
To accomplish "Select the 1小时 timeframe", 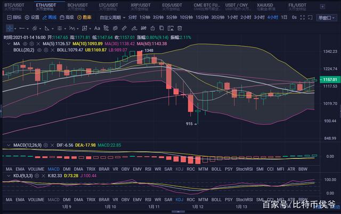I will point(232,18).
